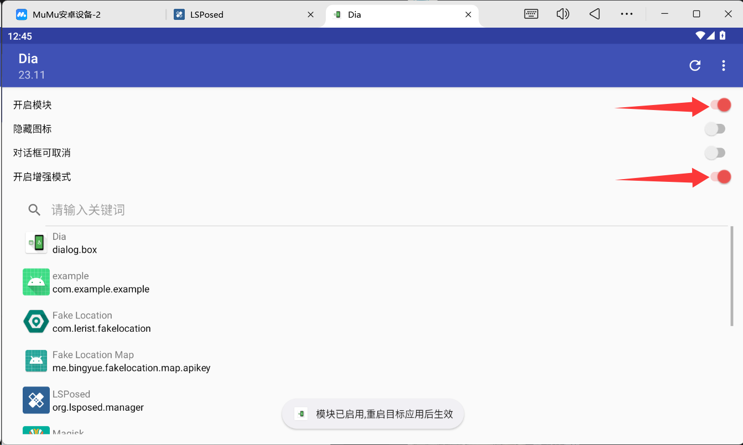This screenshot has height=445, width=743.
Task: Click the magnifier search icon
Action: 34,210
